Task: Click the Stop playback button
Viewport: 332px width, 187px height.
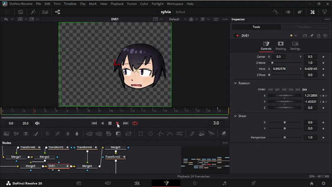Action: (110, 123)
